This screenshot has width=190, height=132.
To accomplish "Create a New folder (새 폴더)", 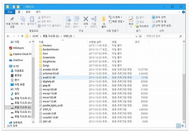I will 104,22.
